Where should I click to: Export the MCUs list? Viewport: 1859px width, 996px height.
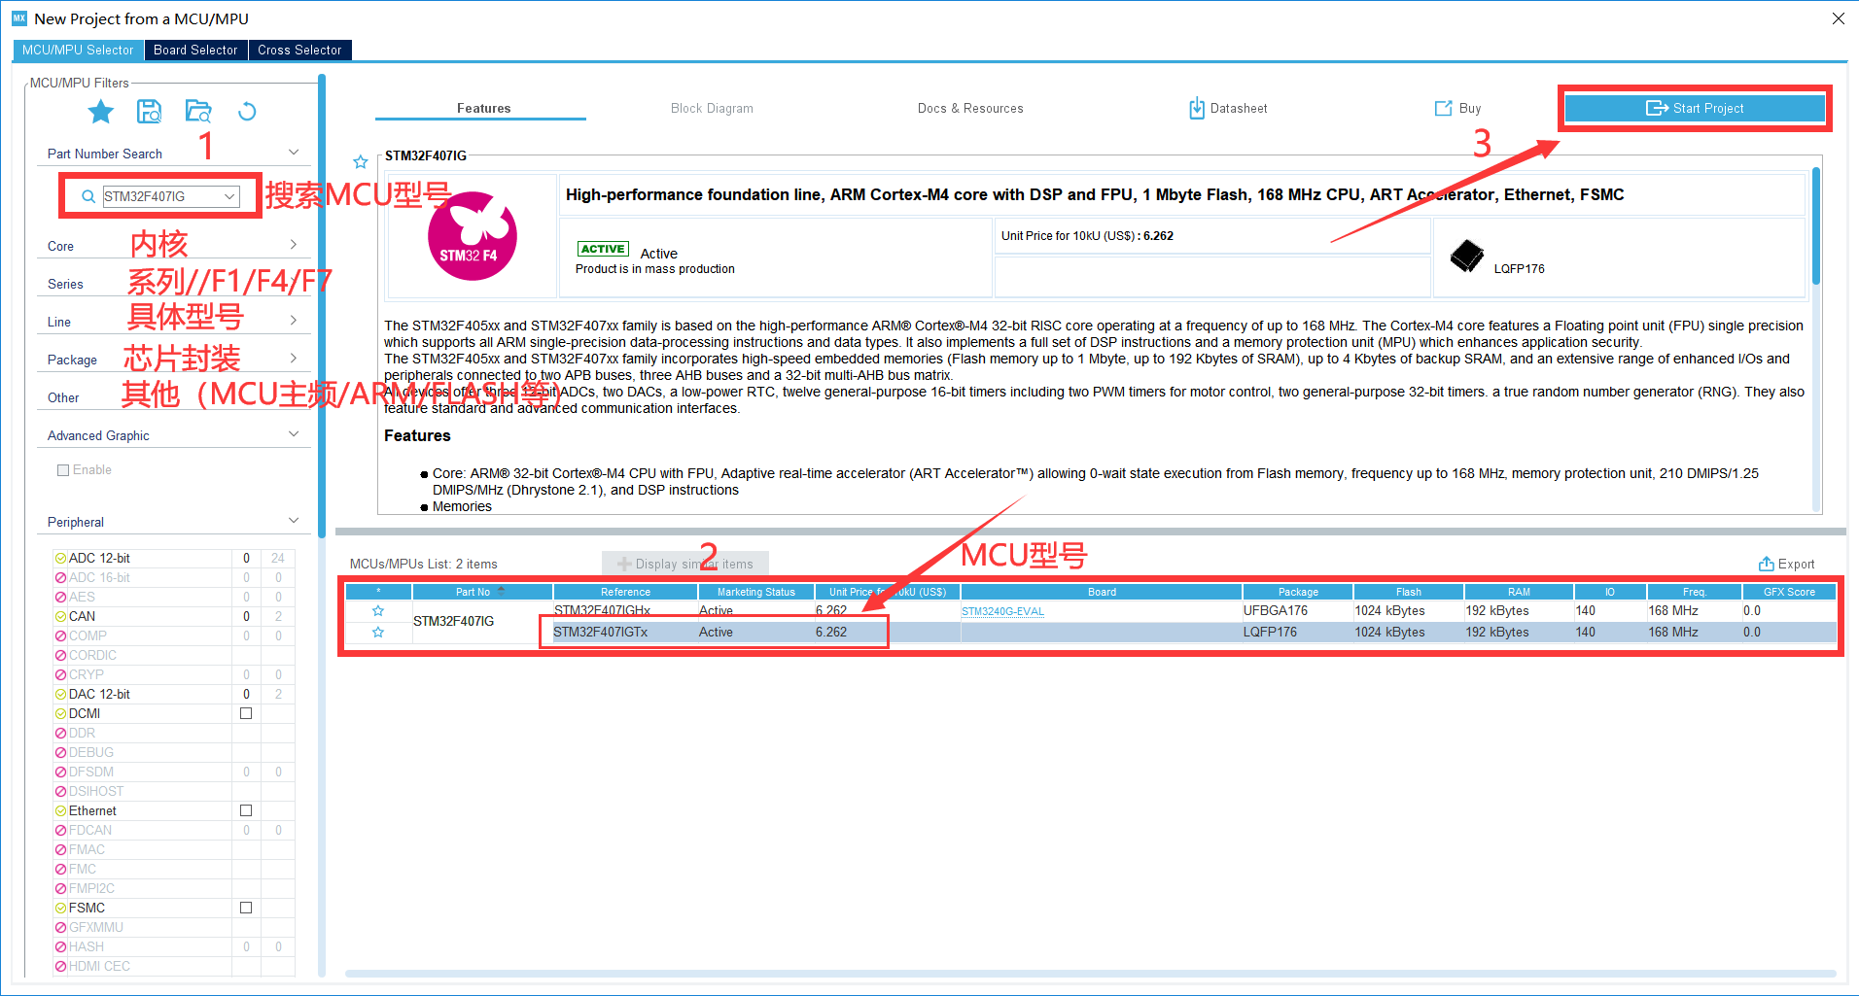1786,565
